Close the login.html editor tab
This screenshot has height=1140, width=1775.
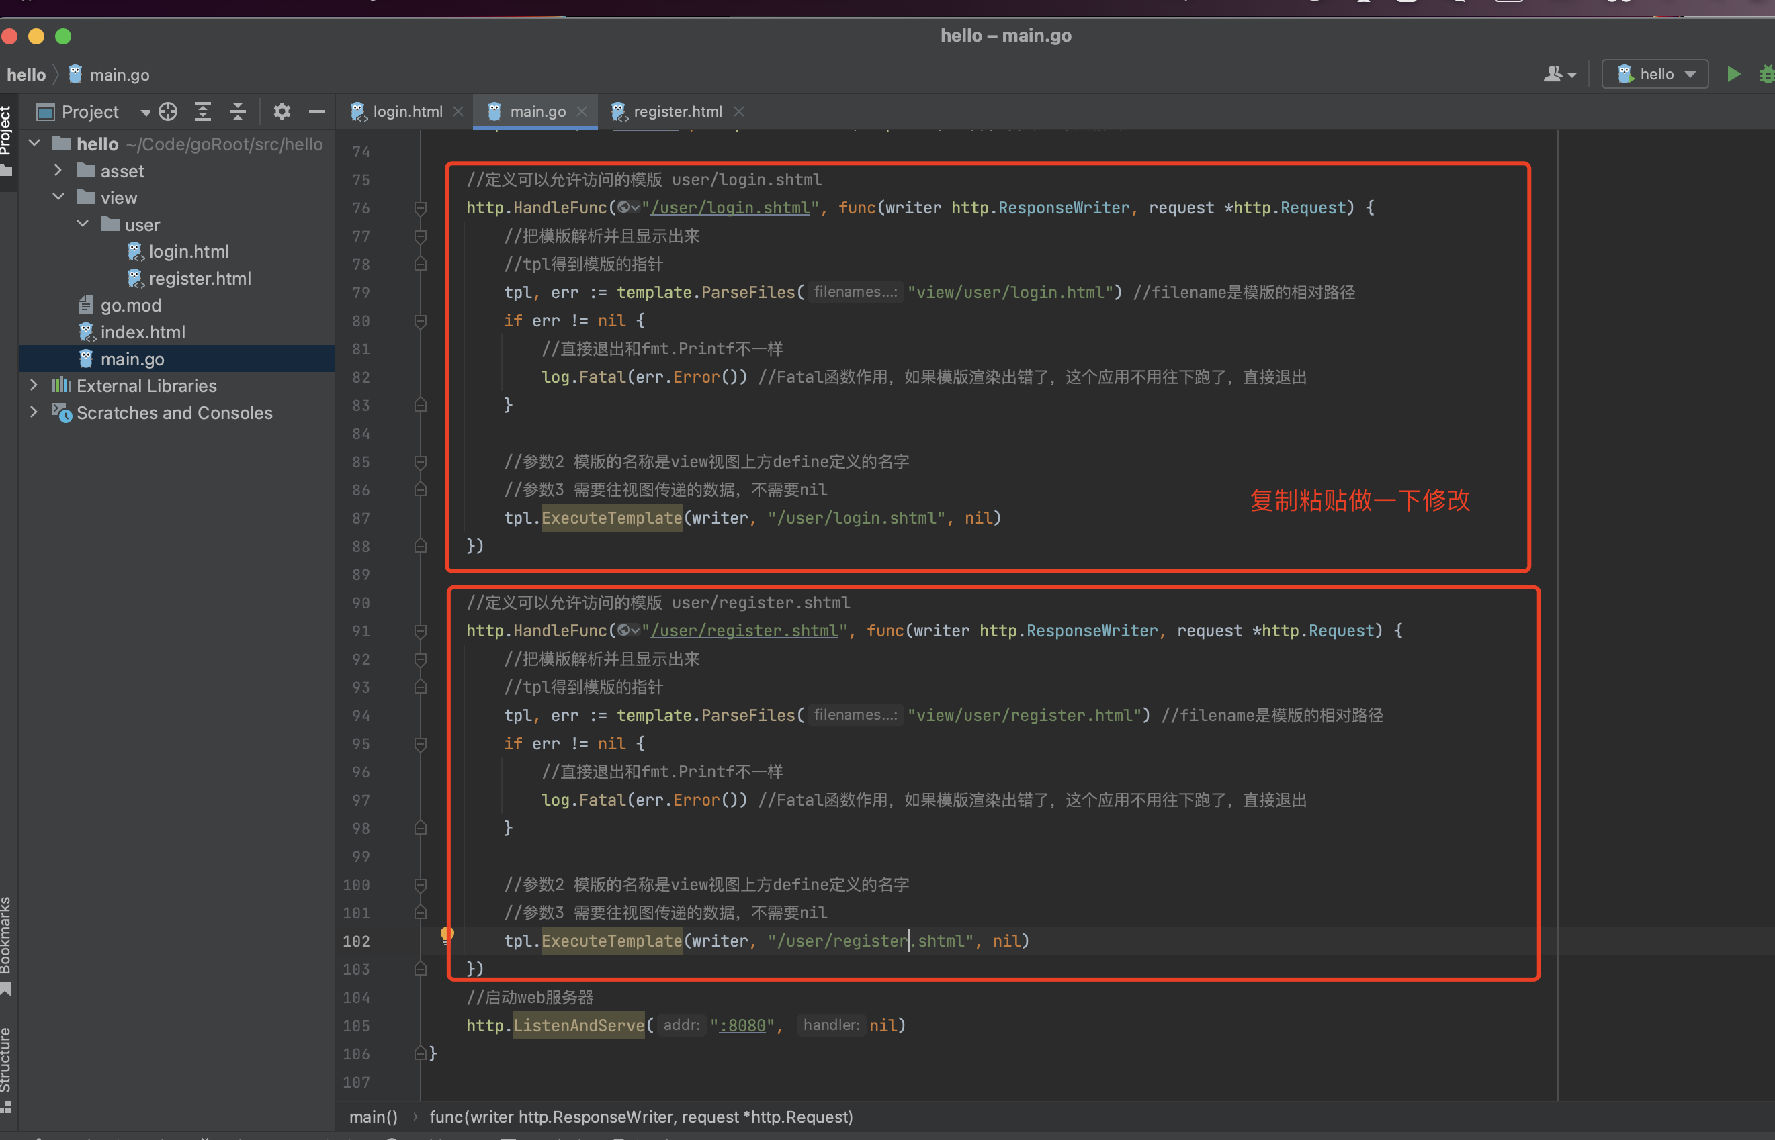(458, 111)
